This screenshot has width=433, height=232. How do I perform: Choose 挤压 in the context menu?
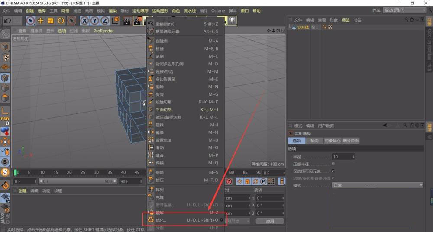click(185, 180)
